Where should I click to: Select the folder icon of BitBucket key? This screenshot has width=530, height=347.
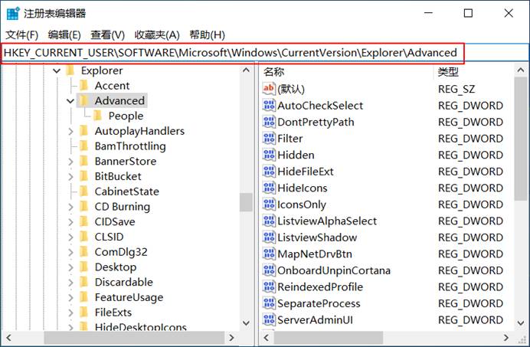coord(84,176)
